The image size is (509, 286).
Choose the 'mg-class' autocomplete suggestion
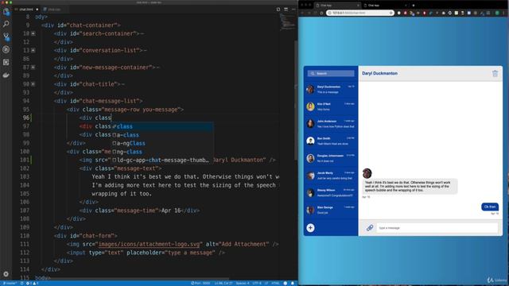point(162,152)
